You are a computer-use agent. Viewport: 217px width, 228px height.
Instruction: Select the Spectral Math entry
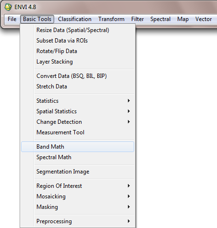click(x=78, y=157)
